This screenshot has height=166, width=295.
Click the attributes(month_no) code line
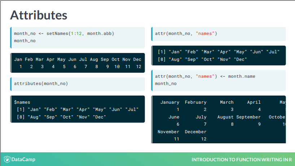coord(41,84)
